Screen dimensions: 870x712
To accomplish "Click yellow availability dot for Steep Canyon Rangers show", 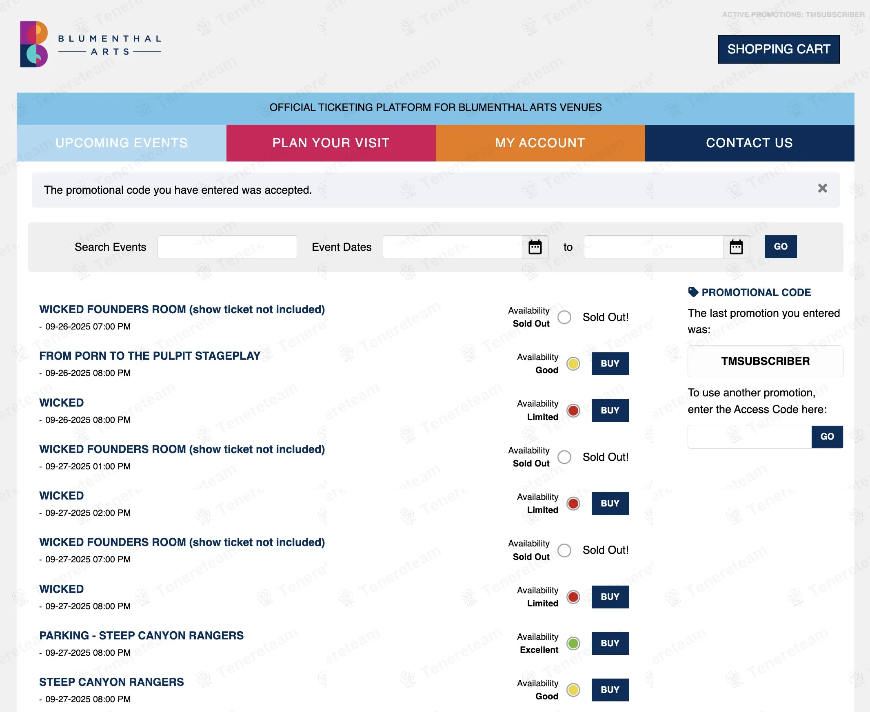I will [x=573, y=690].
